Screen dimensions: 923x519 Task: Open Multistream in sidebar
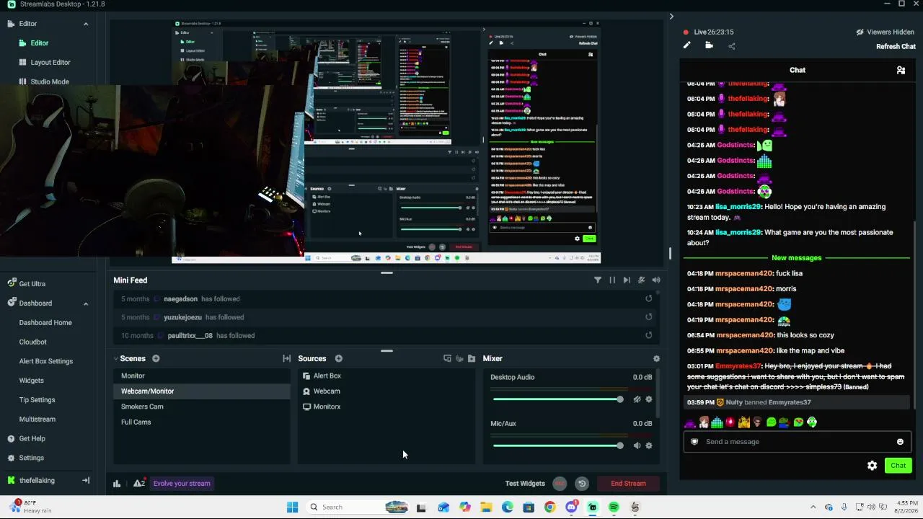click(37, 419)
